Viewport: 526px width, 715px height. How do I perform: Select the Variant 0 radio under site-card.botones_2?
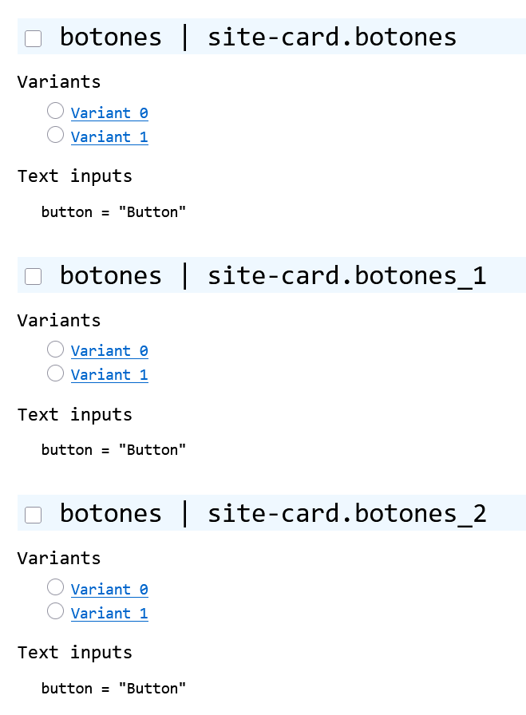pos(55,587)
